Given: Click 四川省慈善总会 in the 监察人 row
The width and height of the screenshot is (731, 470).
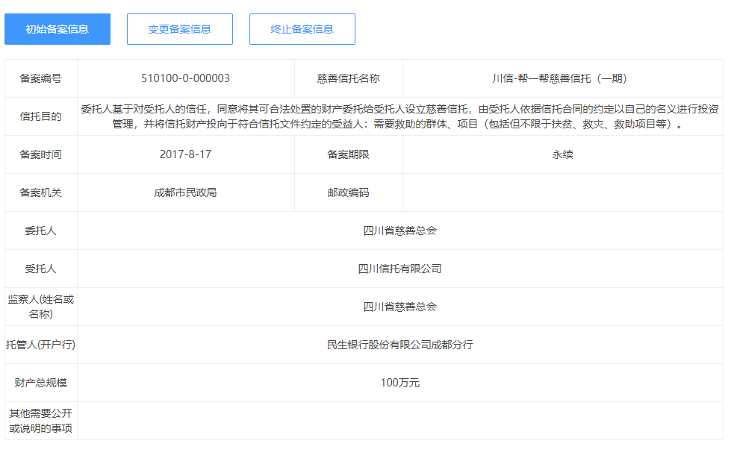Looking at the screenshot, I should (x=399, y=307).
